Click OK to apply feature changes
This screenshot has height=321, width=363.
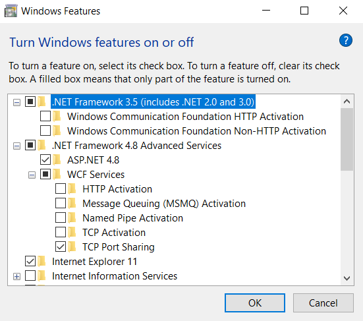[255, 303]
